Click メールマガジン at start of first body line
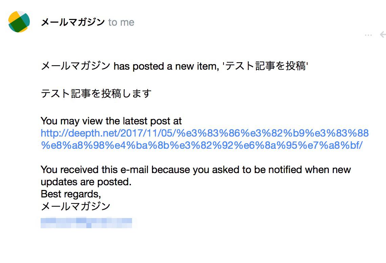The image size is (386, 263). (76, 66)
